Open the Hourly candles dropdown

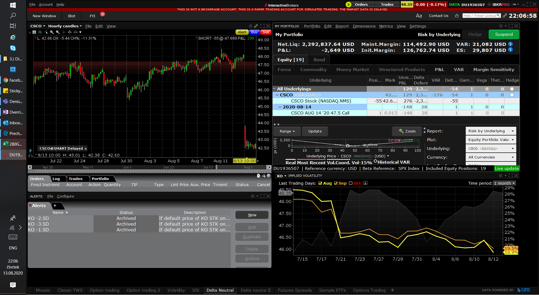65,26
